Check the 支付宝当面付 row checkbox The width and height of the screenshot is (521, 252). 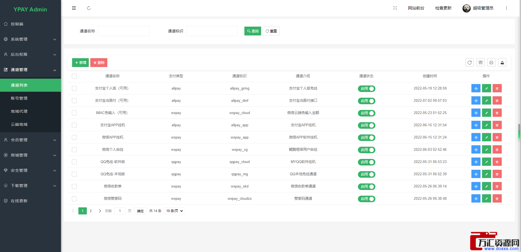74,101
